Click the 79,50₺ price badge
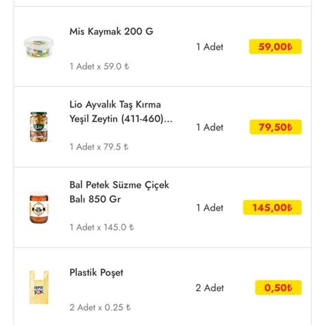The image size is (325, 325). (x=276, y=127)
